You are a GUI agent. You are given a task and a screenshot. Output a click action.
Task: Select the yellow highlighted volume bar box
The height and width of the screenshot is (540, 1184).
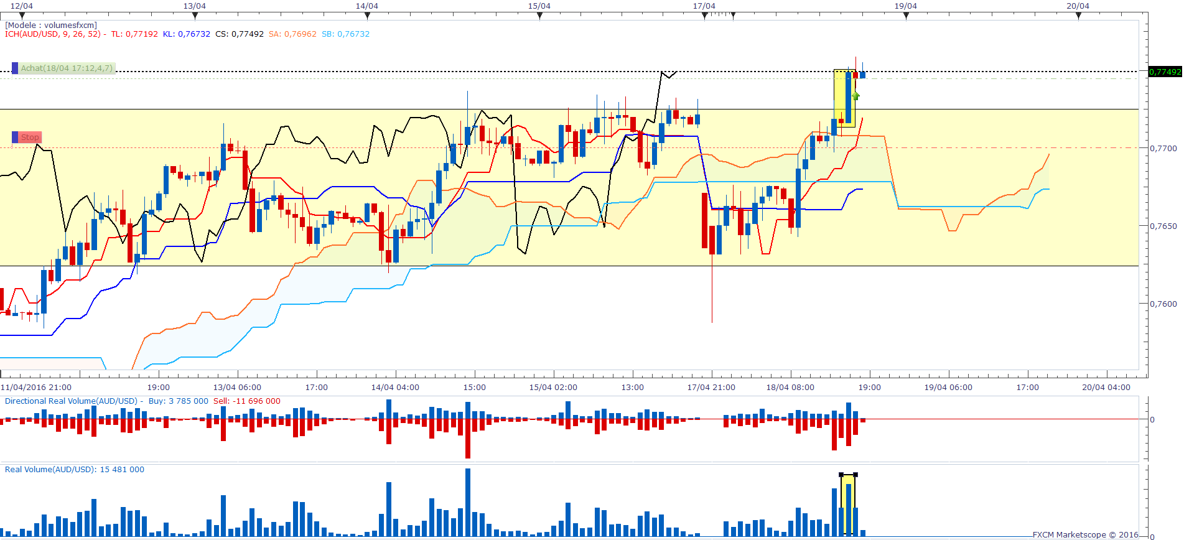[x=848, y=505]
